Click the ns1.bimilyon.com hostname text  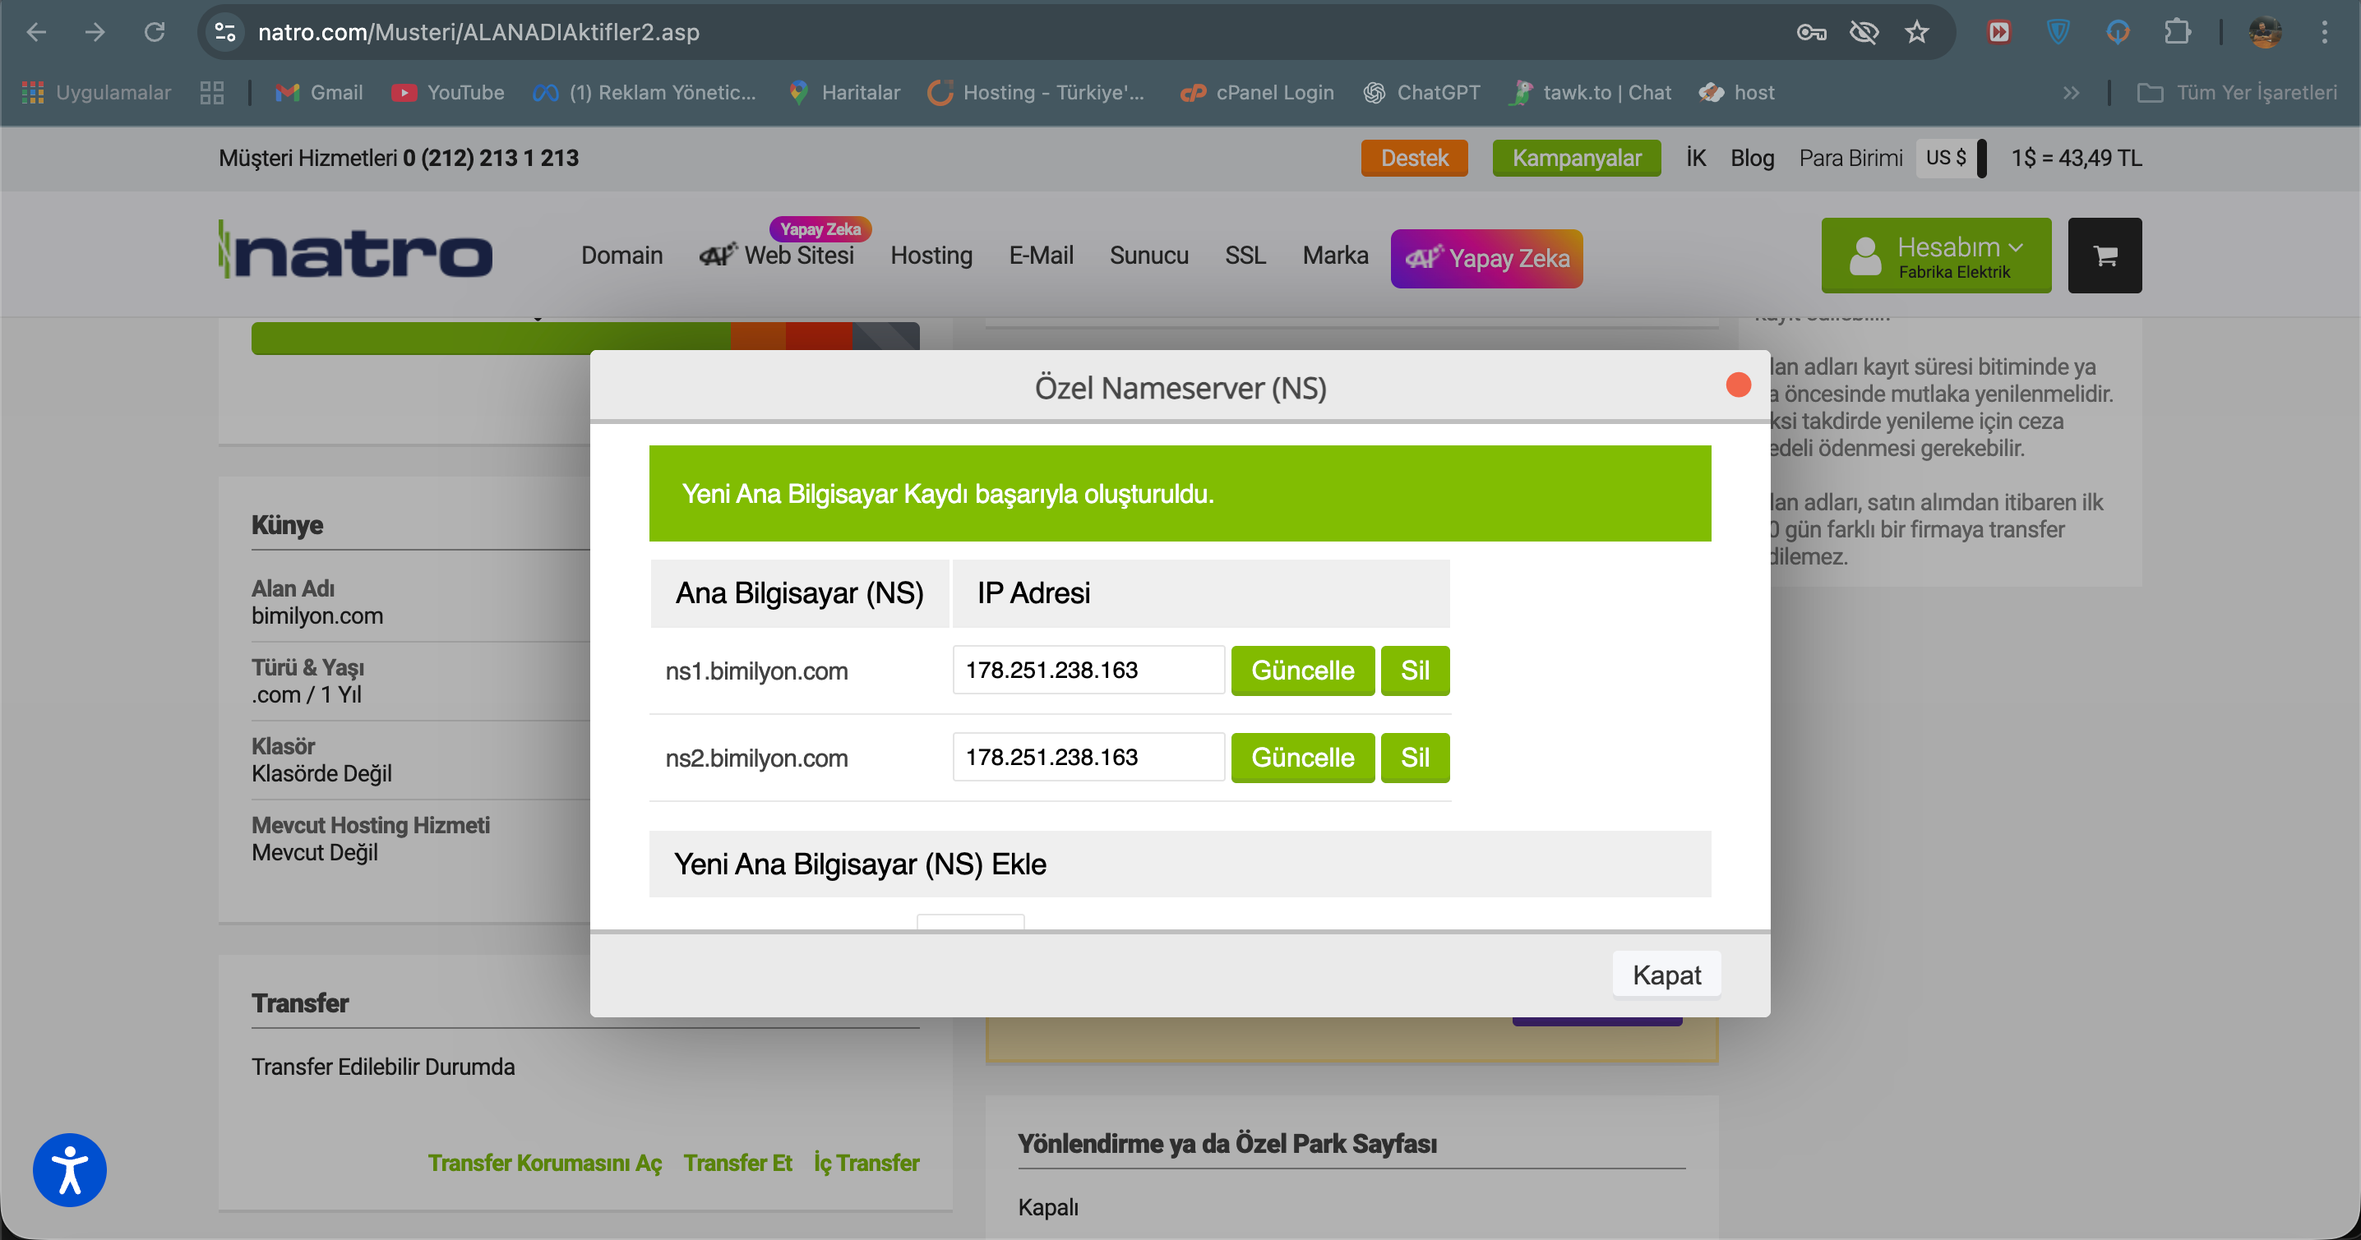[x=756, y=671]
